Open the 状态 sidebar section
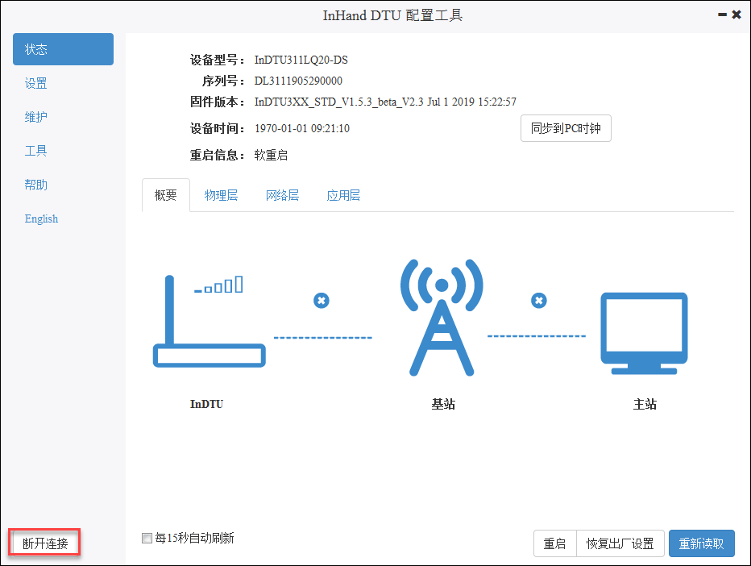Image resolution: width=751 pixels, height=566 pixels. 63,49
